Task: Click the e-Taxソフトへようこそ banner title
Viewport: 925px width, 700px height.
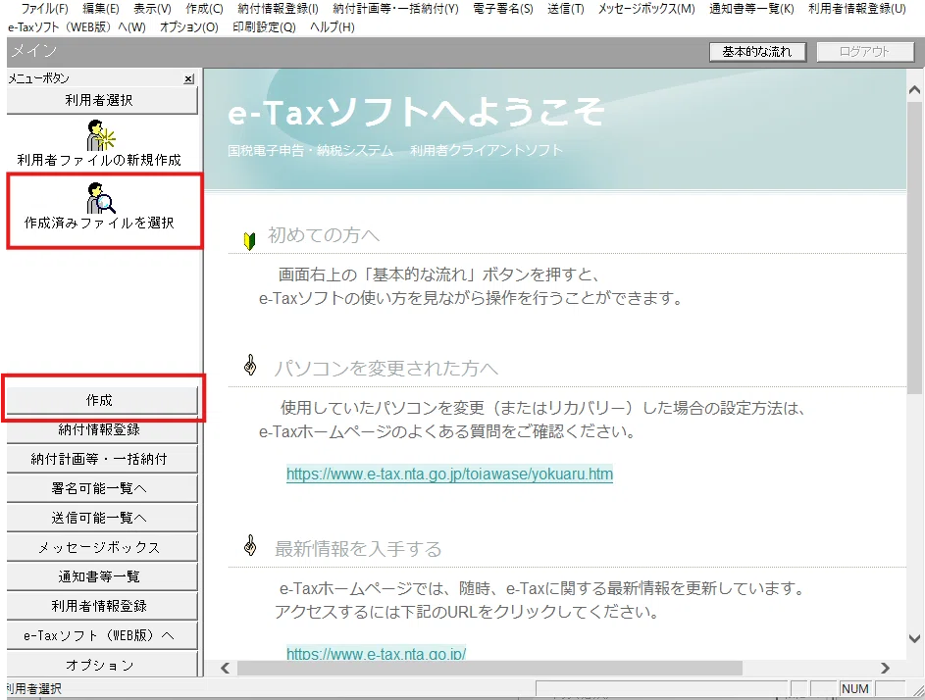Action: tap(417, 112)
